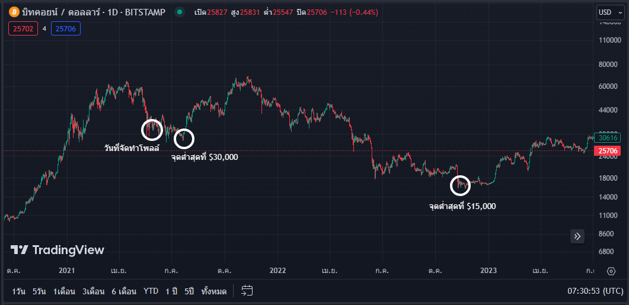
Task: Select the YTD time range
Action: 151,291
